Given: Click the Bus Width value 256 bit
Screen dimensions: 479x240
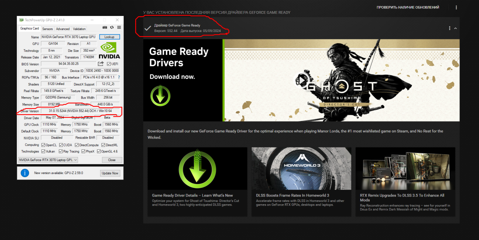Looking at the screenshot, I should coord(108,98).
